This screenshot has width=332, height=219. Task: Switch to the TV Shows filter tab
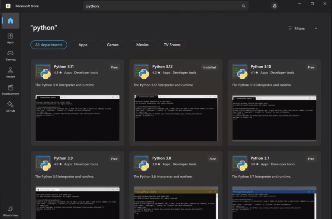click(x=172, y=45)
